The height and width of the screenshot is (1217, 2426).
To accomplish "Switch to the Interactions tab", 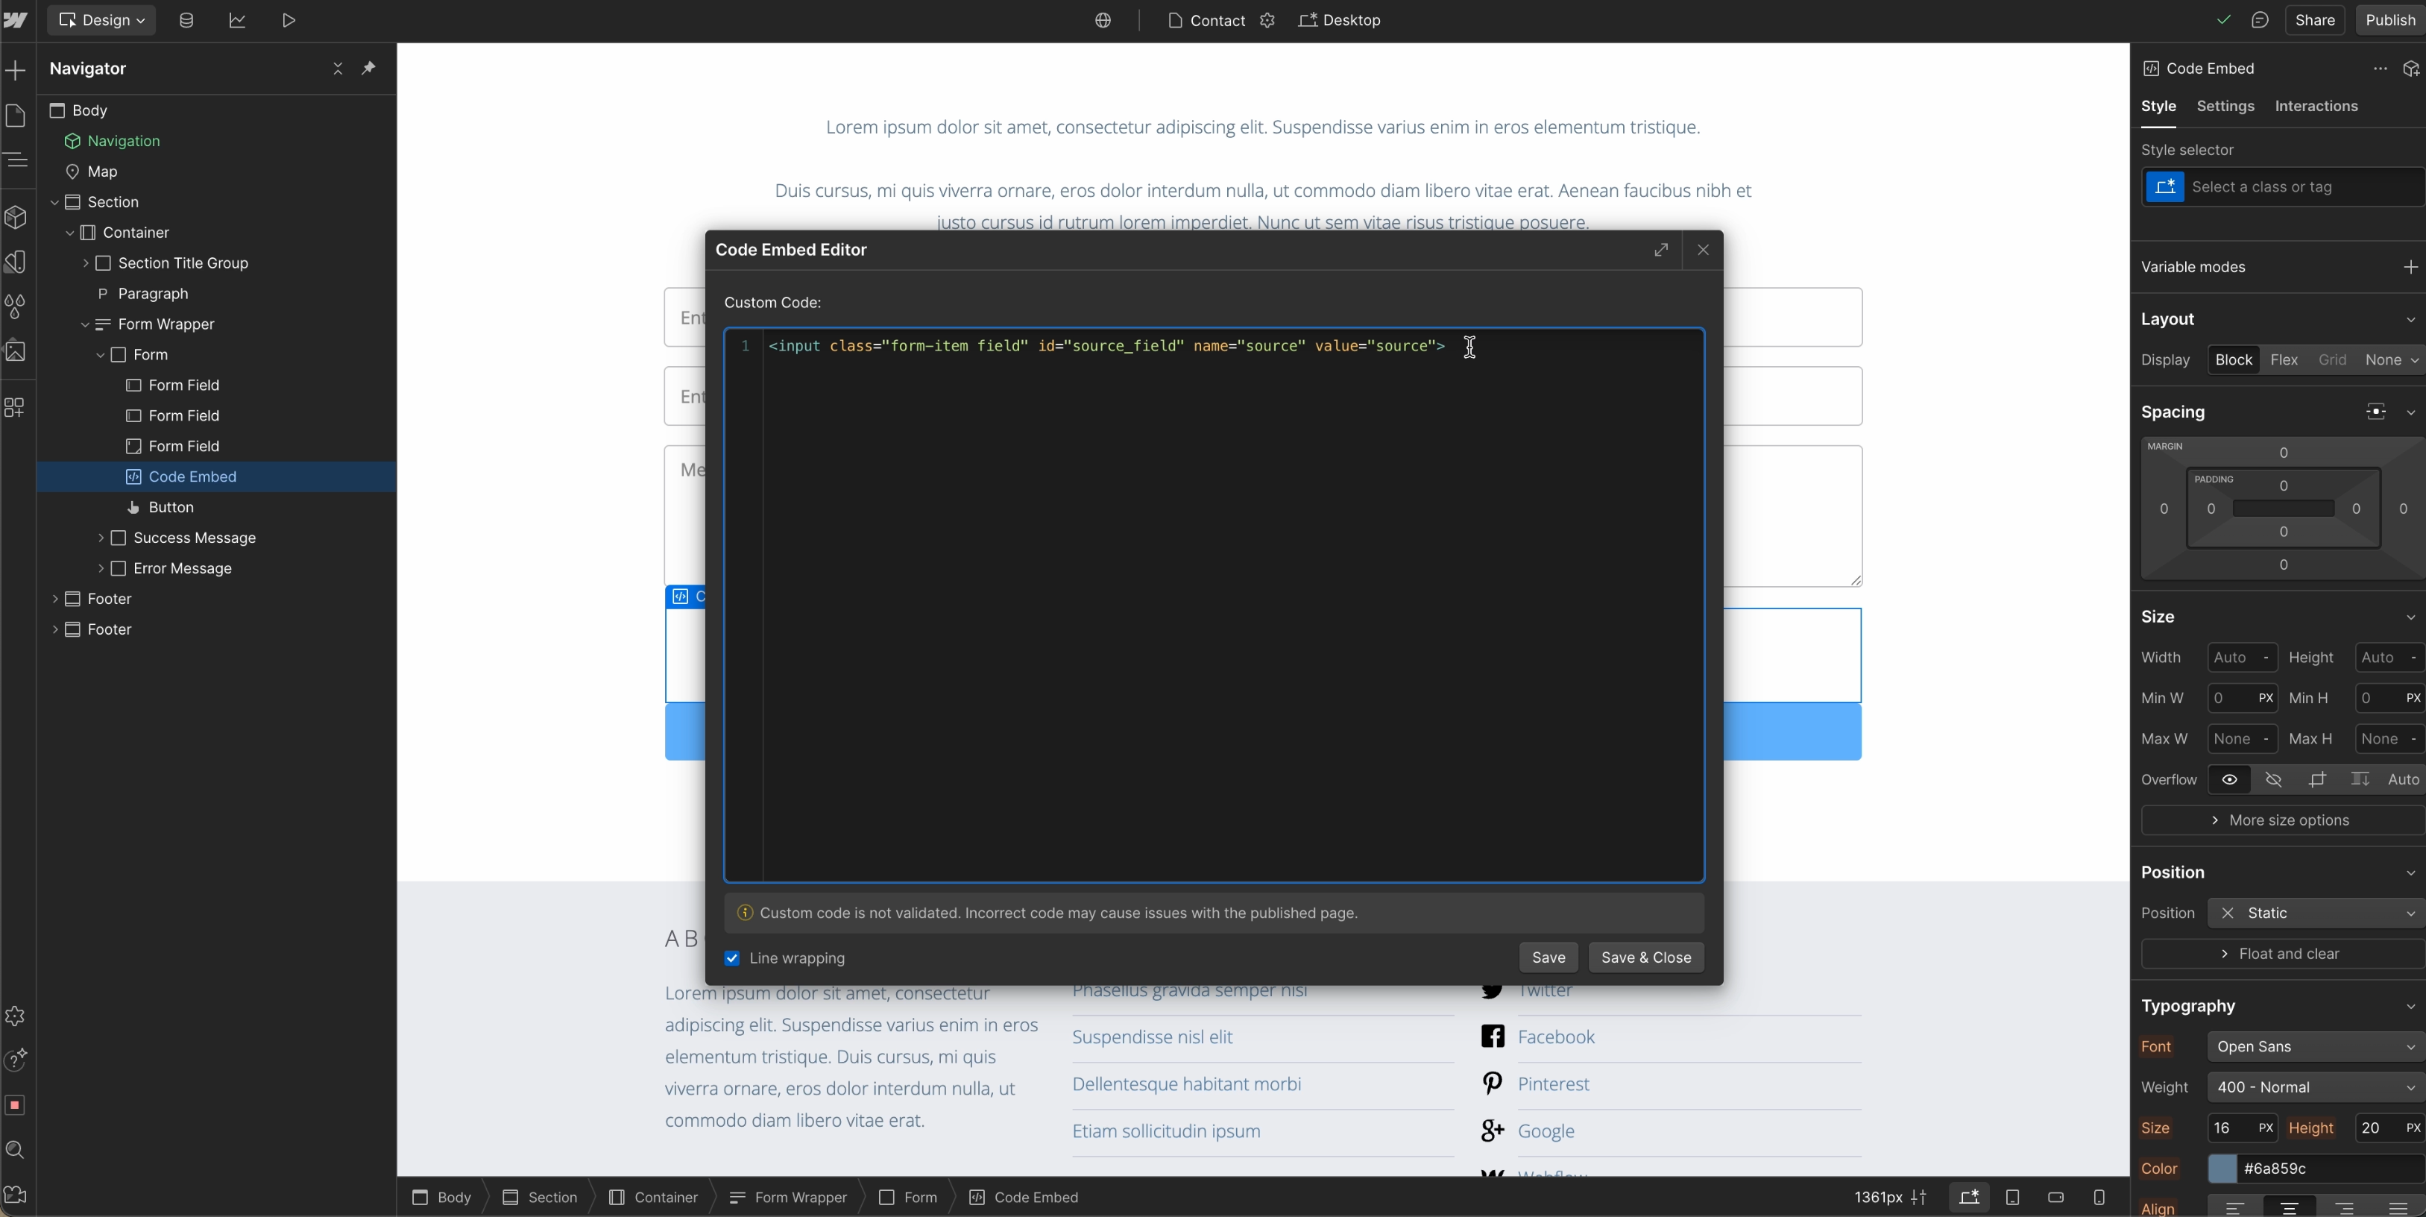I will [x=2316, y=105].
